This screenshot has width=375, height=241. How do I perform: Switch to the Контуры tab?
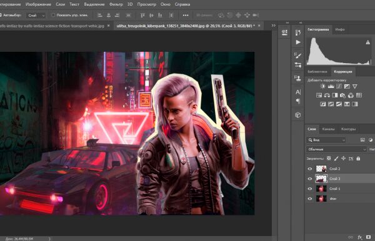click(x=348, y=129)
